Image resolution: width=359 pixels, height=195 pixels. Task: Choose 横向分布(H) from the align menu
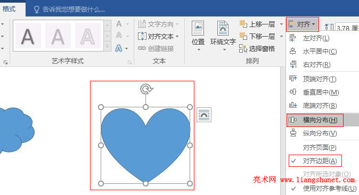[x=322, y=120]
